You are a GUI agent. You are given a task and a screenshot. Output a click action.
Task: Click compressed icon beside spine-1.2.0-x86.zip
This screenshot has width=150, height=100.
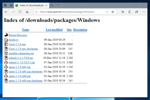coord(6,76)
